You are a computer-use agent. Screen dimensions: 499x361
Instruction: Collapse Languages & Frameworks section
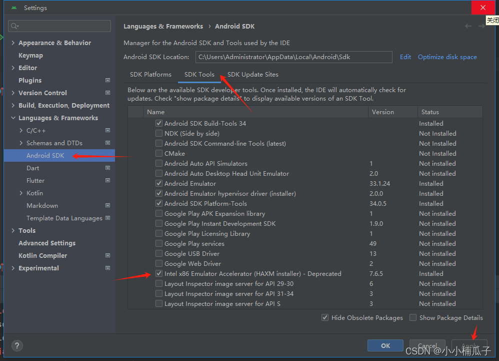(13, 118)
